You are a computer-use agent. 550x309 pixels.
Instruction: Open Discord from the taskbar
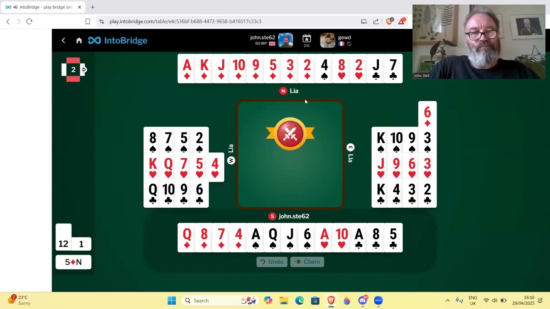[363, 300]
